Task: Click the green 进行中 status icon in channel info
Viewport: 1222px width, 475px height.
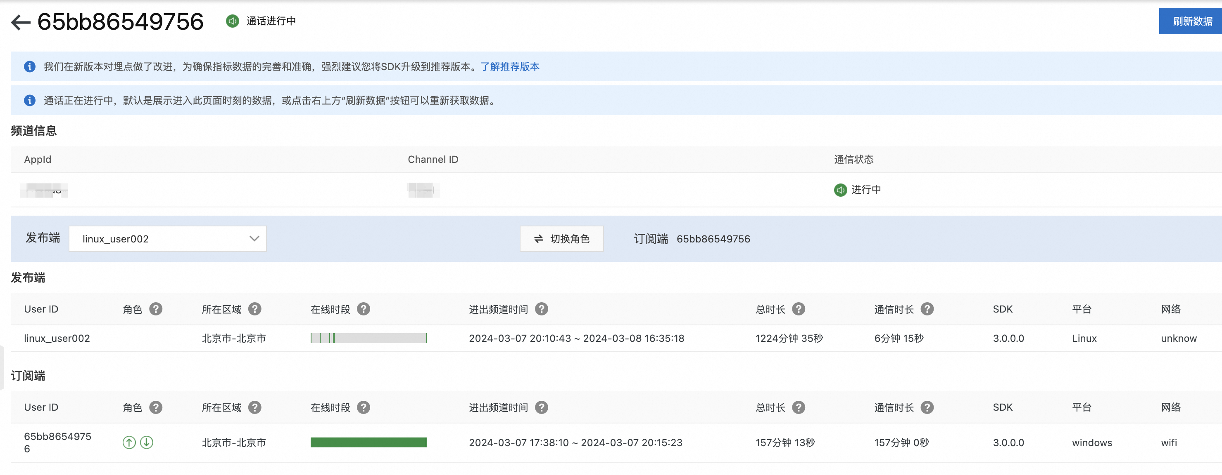Action: tap(840, 190)
